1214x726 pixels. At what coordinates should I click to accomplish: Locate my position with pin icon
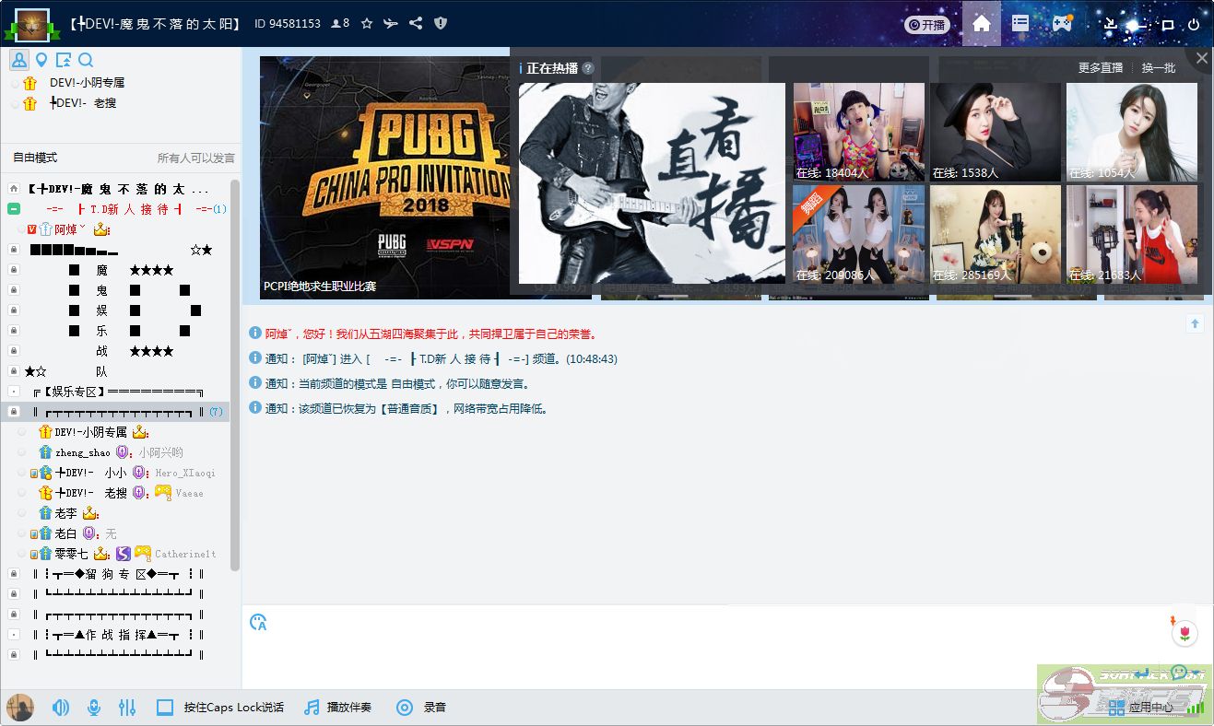coord(41,60)
